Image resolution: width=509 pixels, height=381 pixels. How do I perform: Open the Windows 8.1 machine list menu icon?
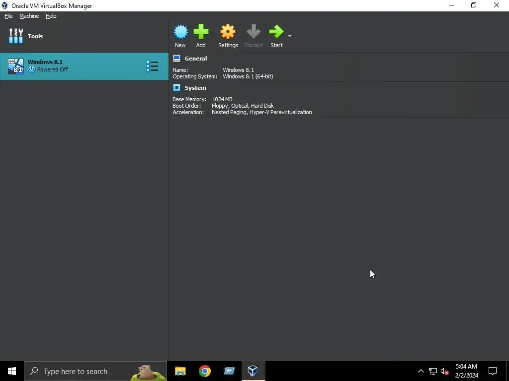point(152,66)
